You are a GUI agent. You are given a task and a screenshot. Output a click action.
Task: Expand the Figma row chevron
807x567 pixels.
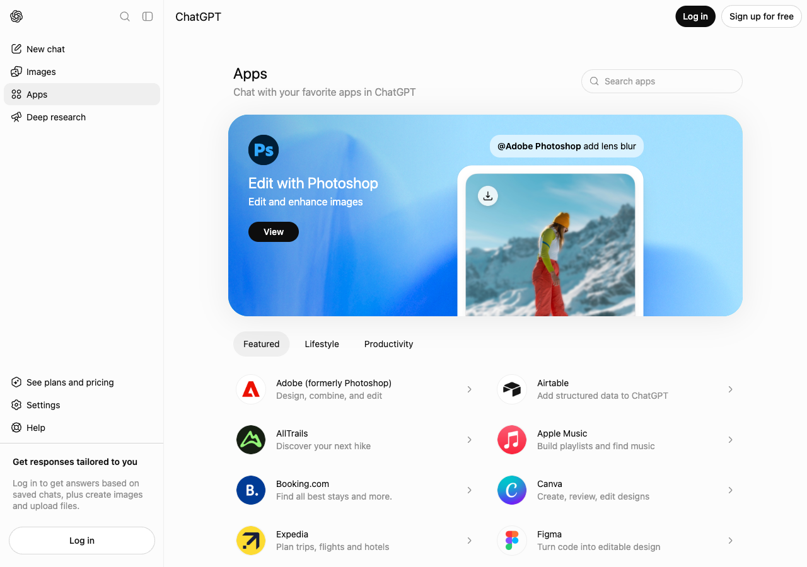click(730, 541)
